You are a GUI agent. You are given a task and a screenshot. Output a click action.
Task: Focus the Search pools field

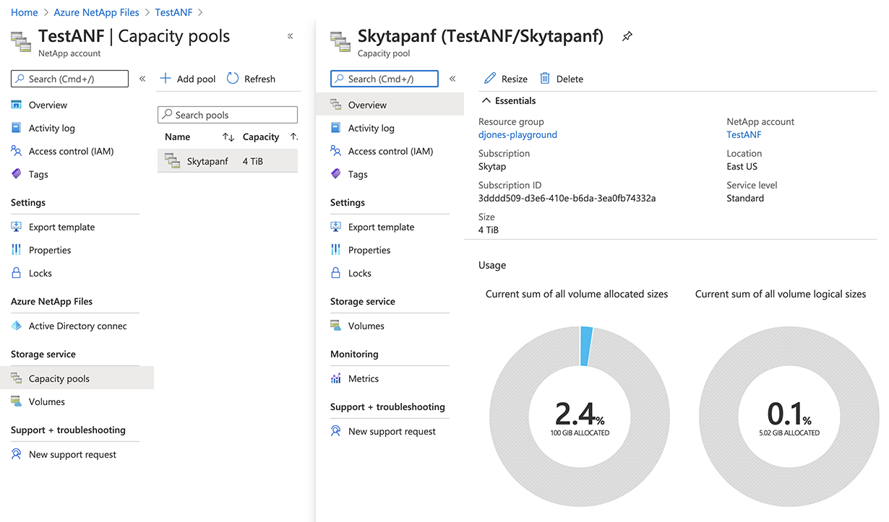228,115
